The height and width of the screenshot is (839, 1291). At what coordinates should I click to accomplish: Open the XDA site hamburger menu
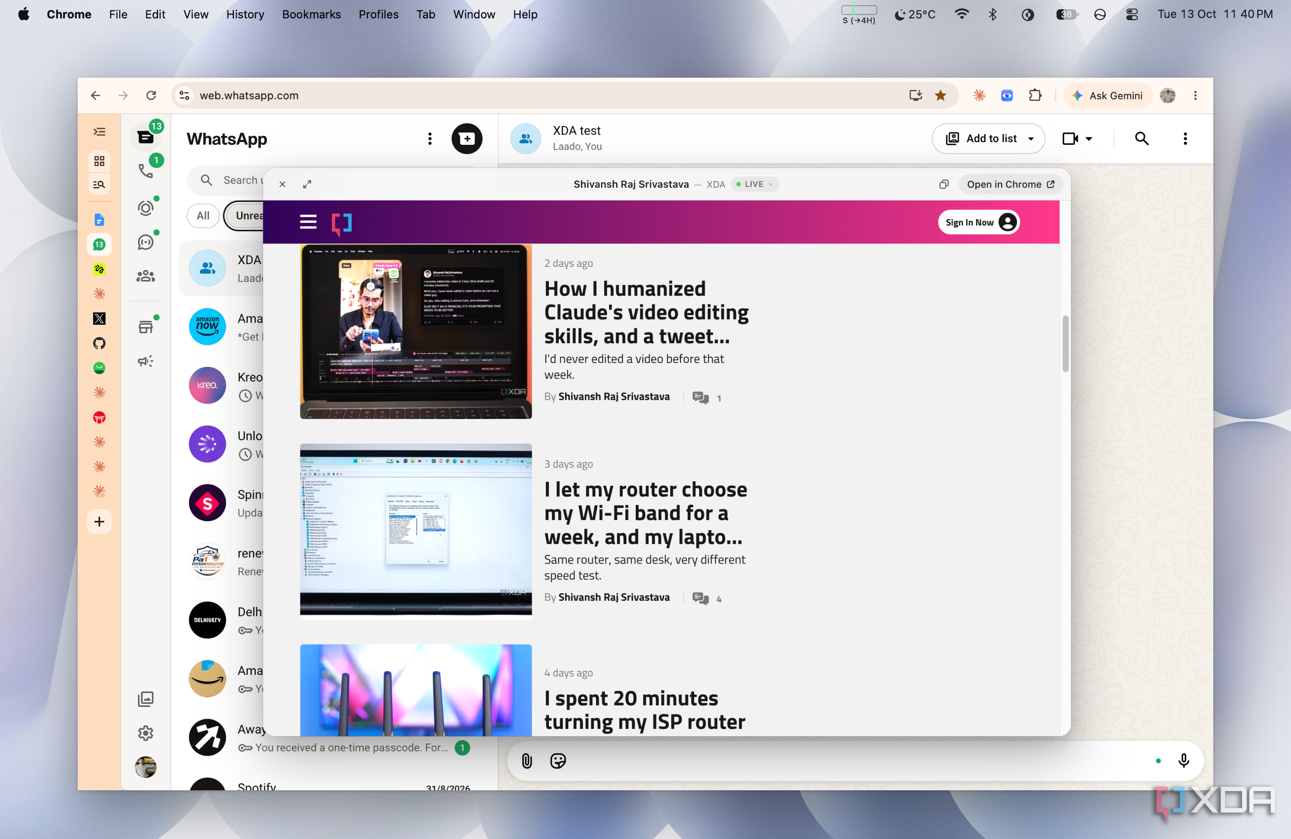(308, 222)
